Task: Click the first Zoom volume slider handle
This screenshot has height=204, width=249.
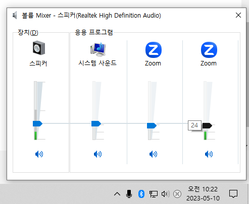Action: pos(152,125)
